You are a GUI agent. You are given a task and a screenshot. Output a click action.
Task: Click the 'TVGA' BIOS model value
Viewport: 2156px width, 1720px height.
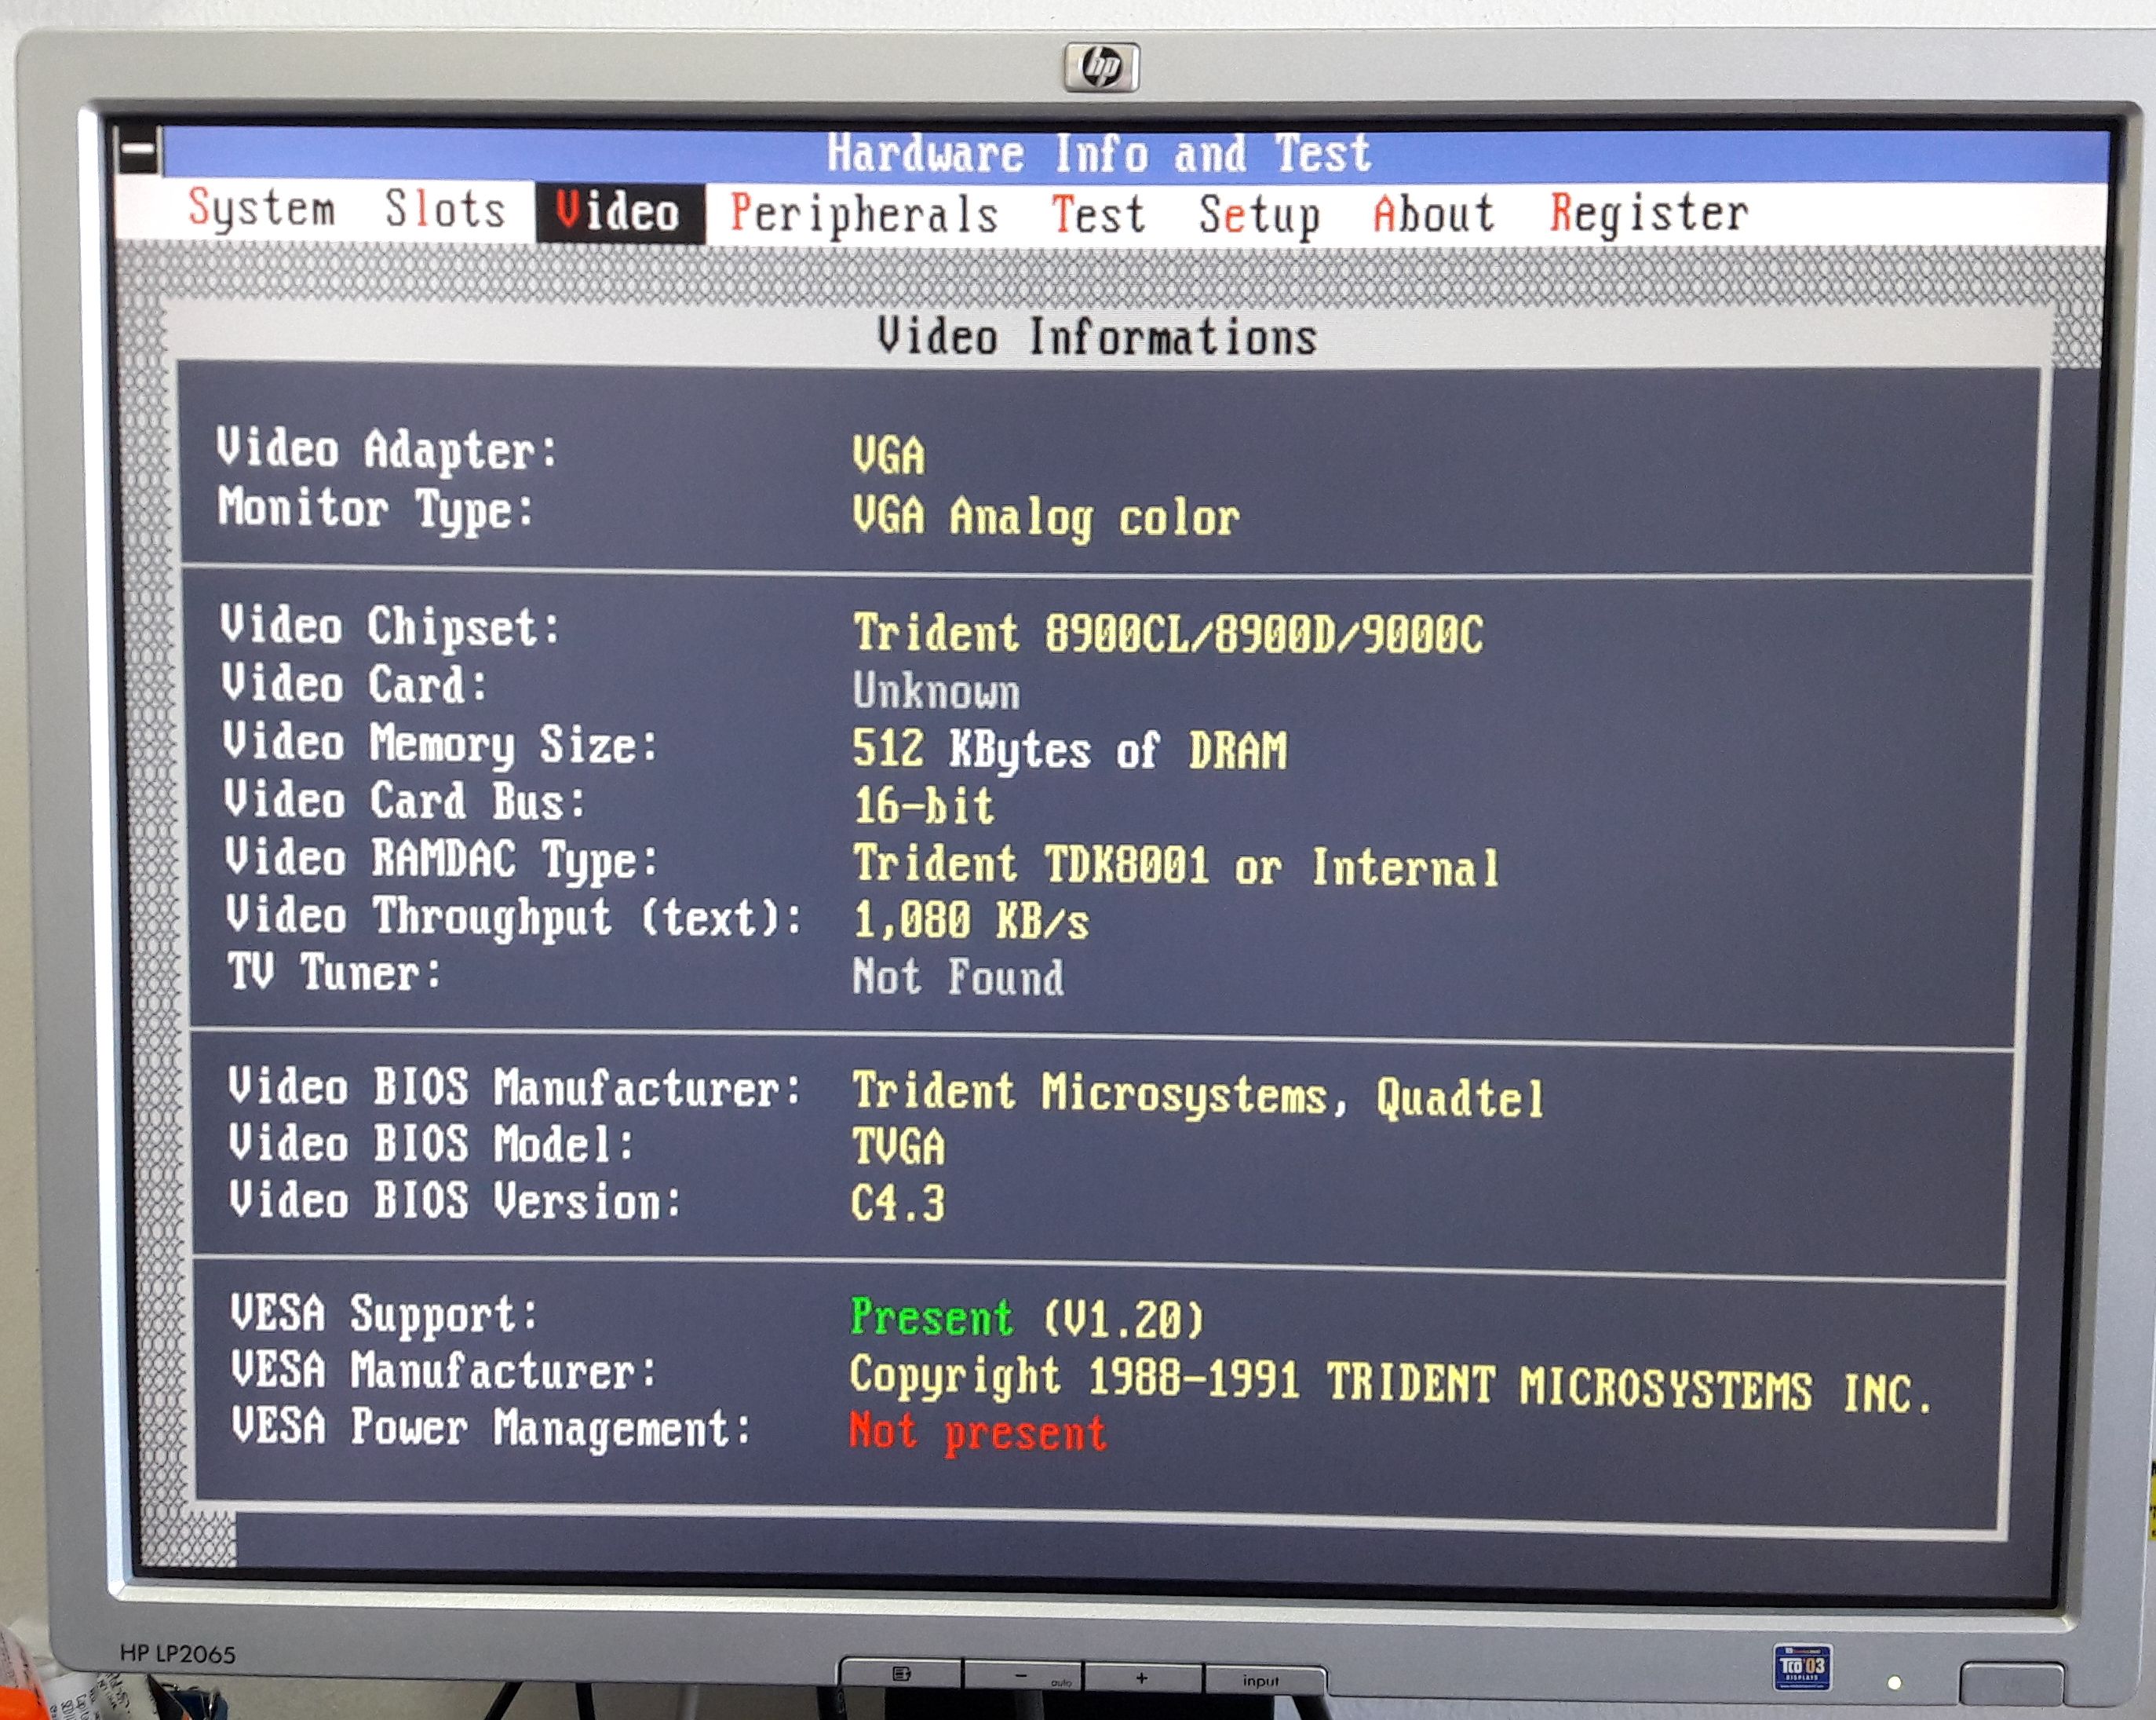(x=898, y=1147)
